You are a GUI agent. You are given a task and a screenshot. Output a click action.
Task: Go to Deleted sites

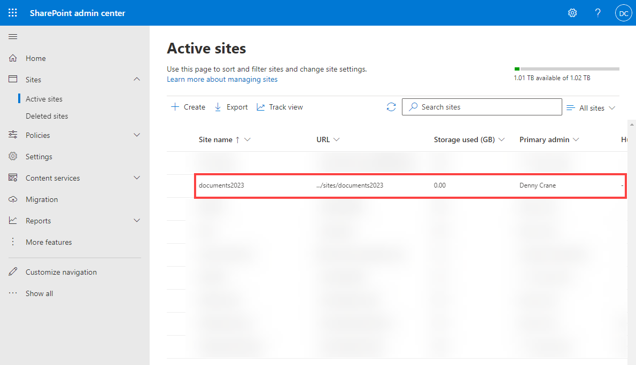[46, 116]
